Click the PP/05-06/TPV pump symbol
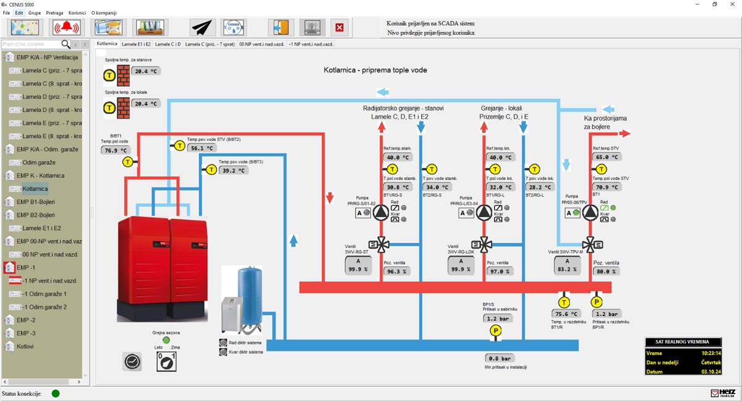 pos(591,213)
